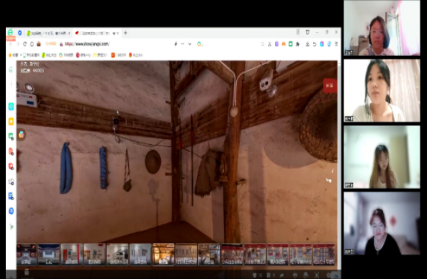The height and width of the screenshot is (279, 427).
Task: Select the top participant video tile
Action: (x=382, y=28)
